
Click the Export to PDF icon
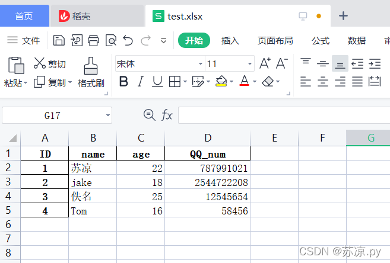(x=77, y=40)
